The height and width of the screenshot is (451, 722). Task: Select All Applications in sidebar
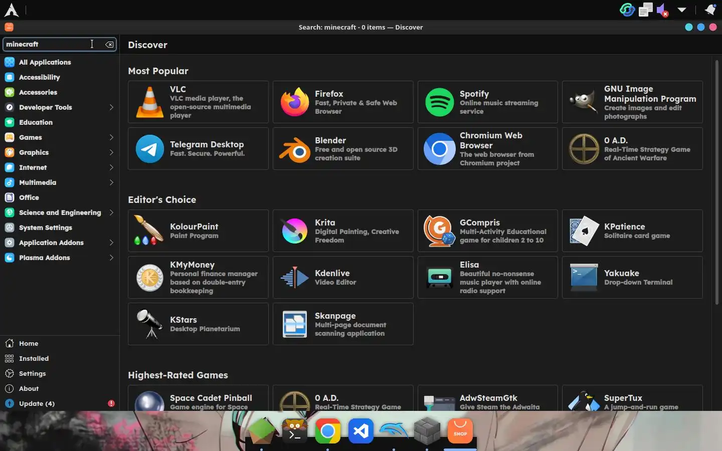click(x=60, y=62)
